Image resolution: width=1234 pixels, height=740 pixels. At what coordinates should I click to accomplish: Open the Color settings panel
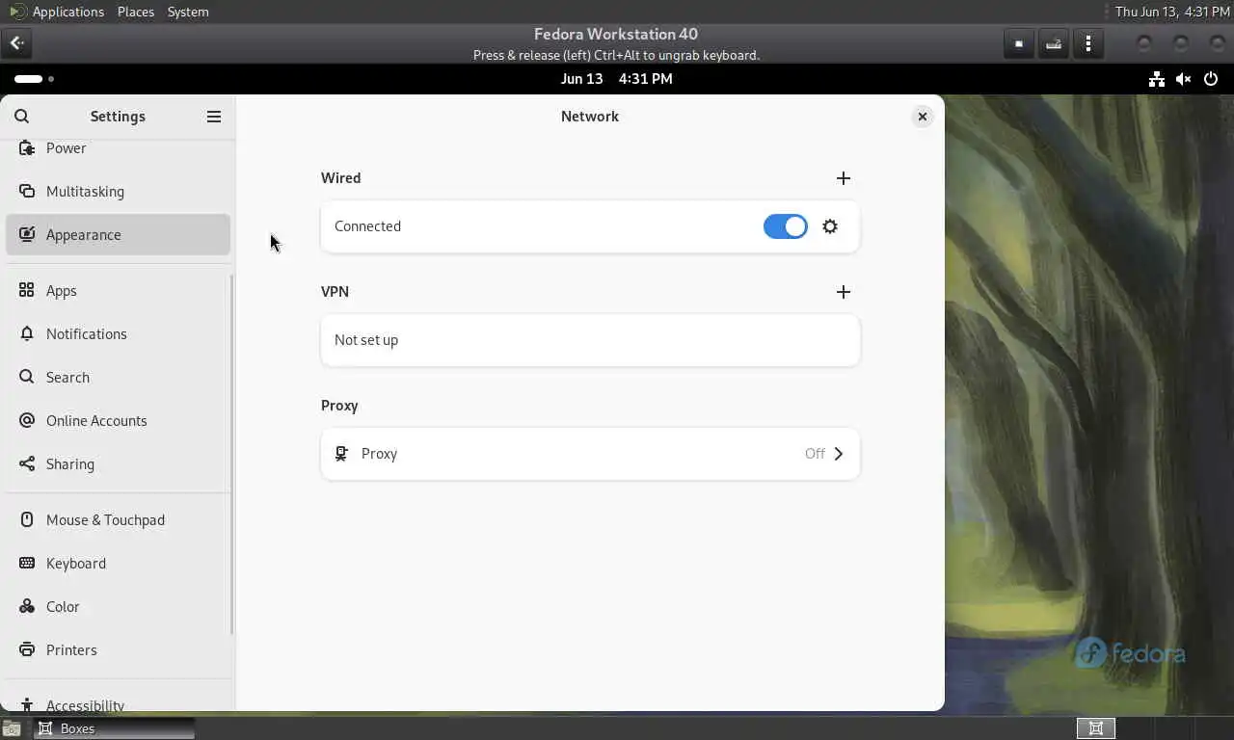(119, 607)
